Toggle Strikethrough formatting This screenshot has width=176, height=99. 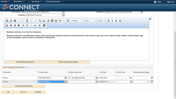pos(120,21)
